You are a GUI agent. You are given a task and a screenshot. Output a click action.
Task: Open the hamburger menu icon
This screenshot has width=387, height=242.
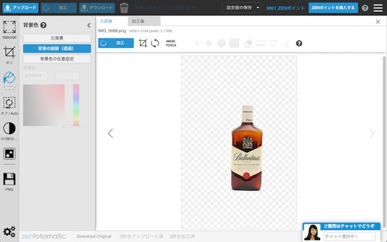click(x=378, y=8)
